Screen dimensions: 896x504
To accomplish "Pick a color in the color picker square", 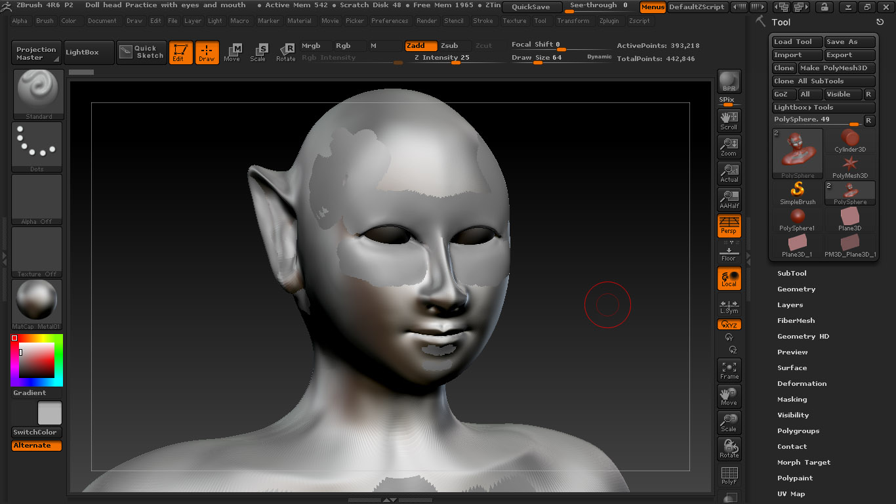I will pos(37,360).
